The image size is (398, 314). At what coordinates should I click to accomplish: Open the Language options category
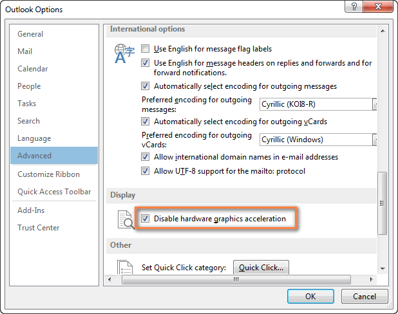54,138
